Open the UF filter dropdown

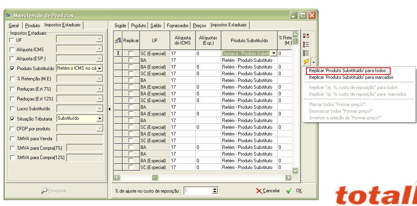(99, 39)
